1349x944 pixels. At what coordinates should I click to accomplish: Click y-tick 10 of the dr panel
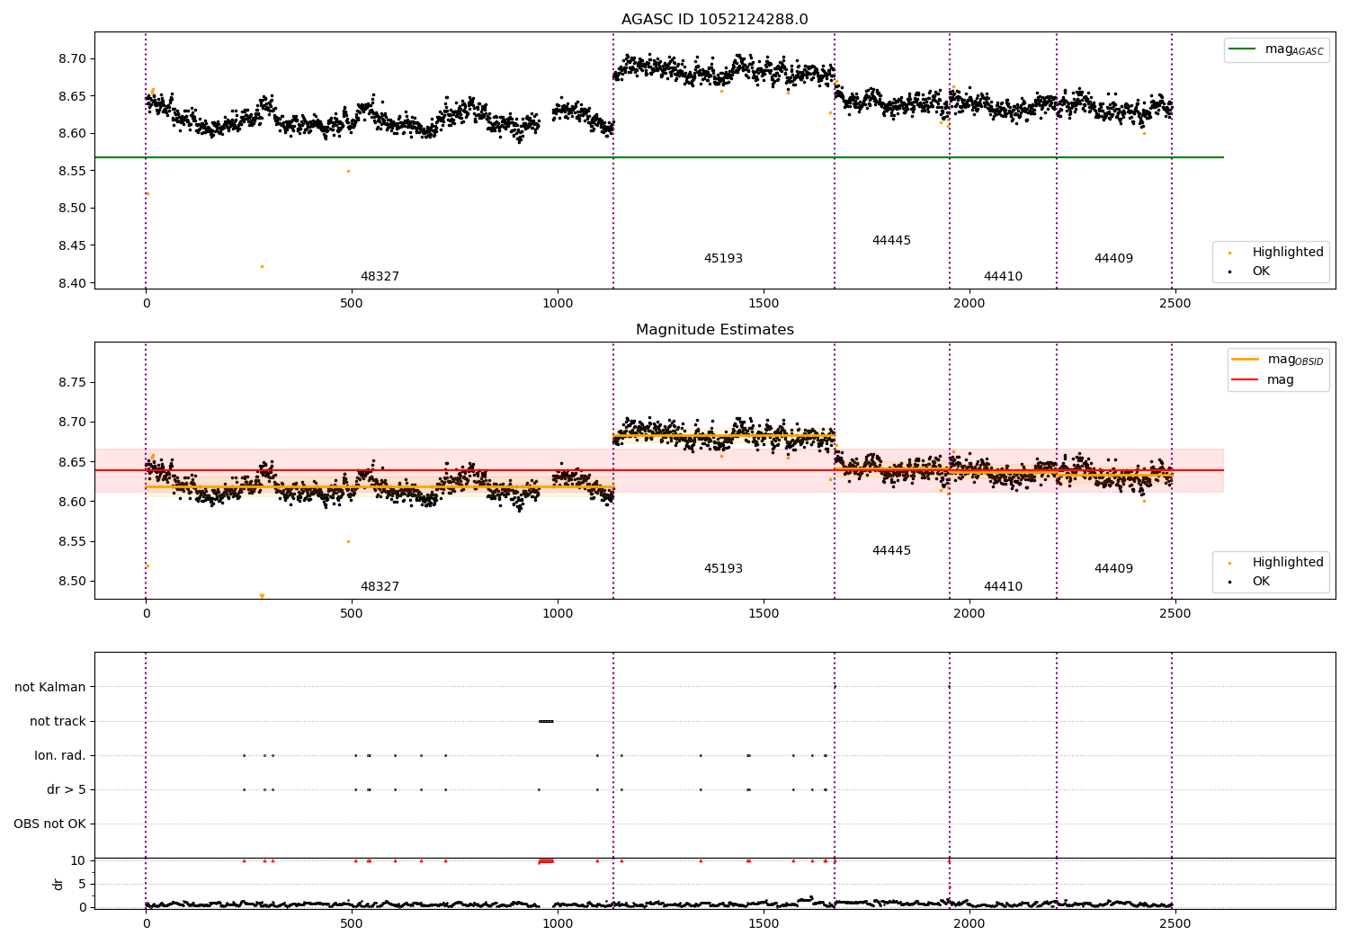(78, 861)
